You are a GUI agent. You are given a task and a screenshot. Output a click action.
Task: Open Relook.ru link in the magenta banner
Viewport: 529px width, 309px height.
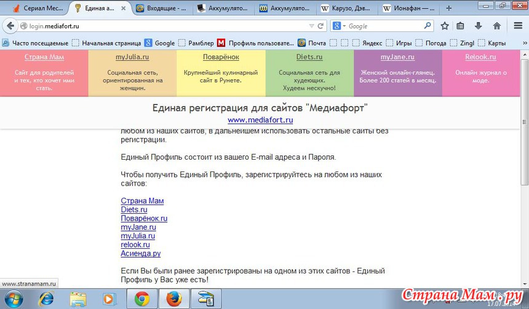click(x=481, y=57)
